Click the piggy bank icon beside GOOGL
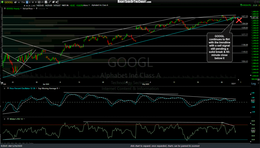Image resolution: width=260 pixels, height=148 pixels. click(15, 2)
